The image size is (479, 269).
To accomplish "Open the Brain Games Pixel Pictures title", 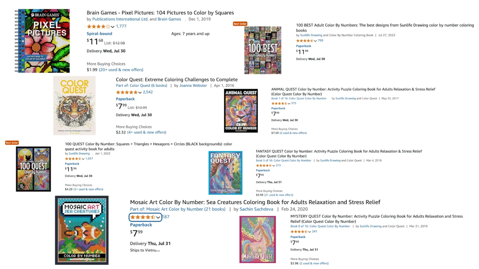I will tap(160, 13).
